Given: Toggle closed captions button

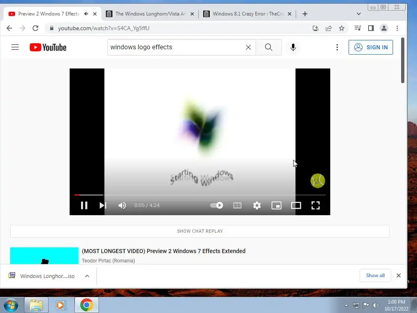Looking at the screenshot, I should tap(237, 205).
